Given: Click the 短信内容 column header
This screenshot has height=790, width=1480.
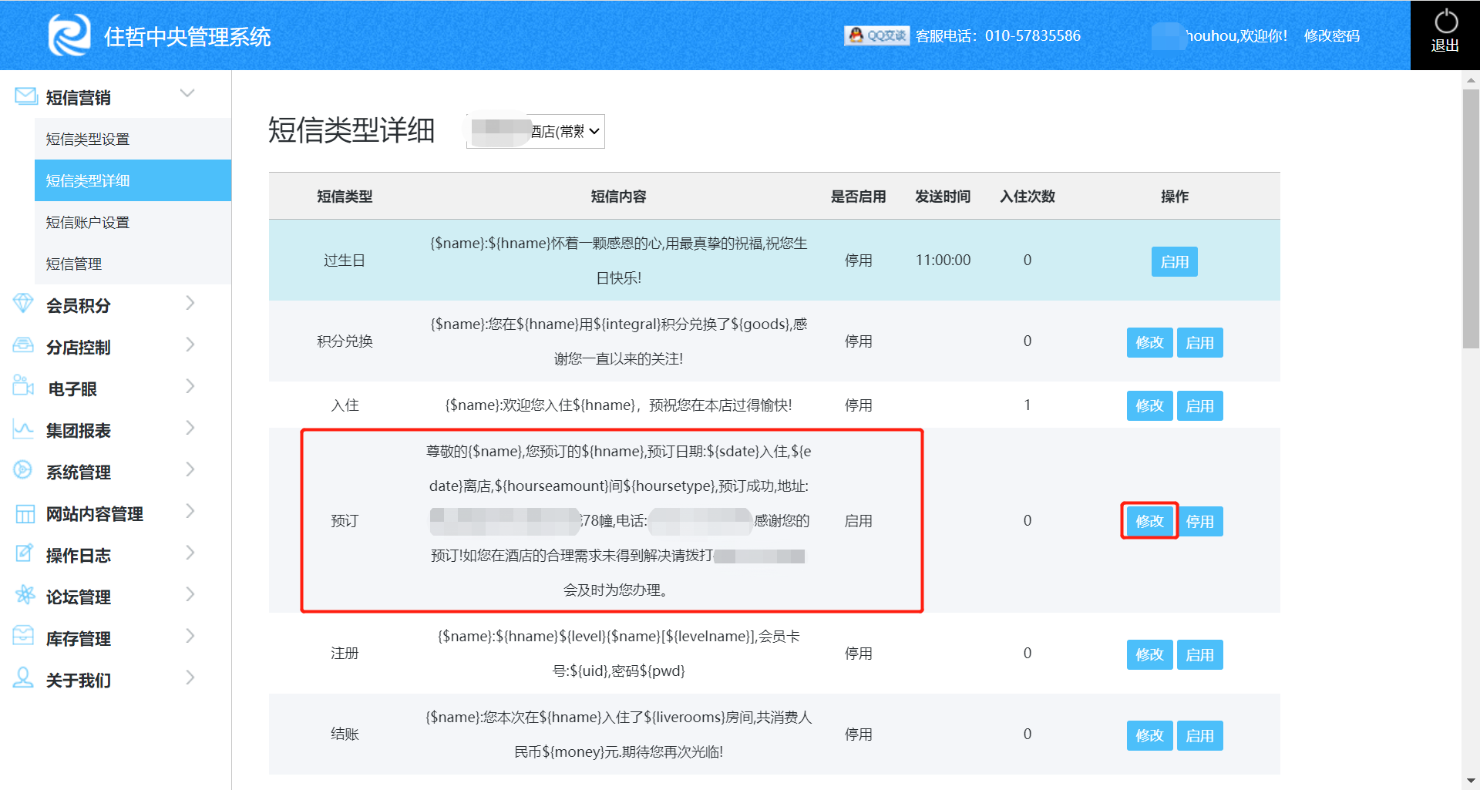Looking at the screenshot, I should (618, 197).
